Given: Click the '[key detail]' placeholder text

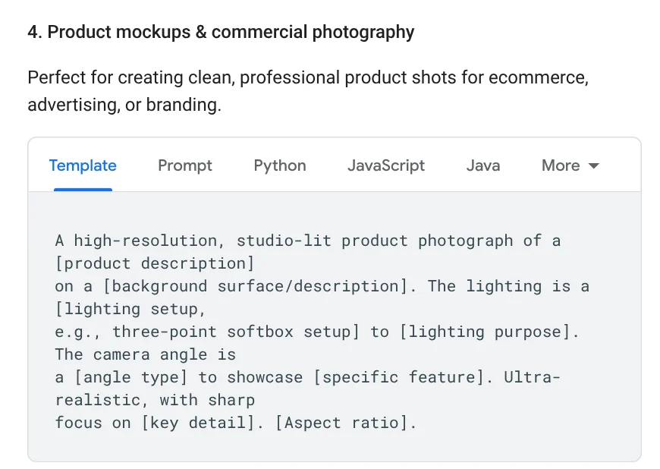Looking at the screenshot, I should (198, 423).
